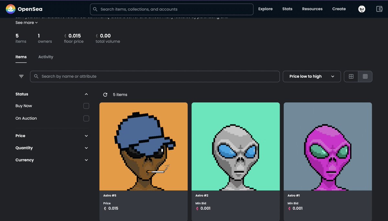This screenshot has width=388, height=221.
Task: Click the 0.001 Min Bid on Astro #1
Action: point(297,208)
